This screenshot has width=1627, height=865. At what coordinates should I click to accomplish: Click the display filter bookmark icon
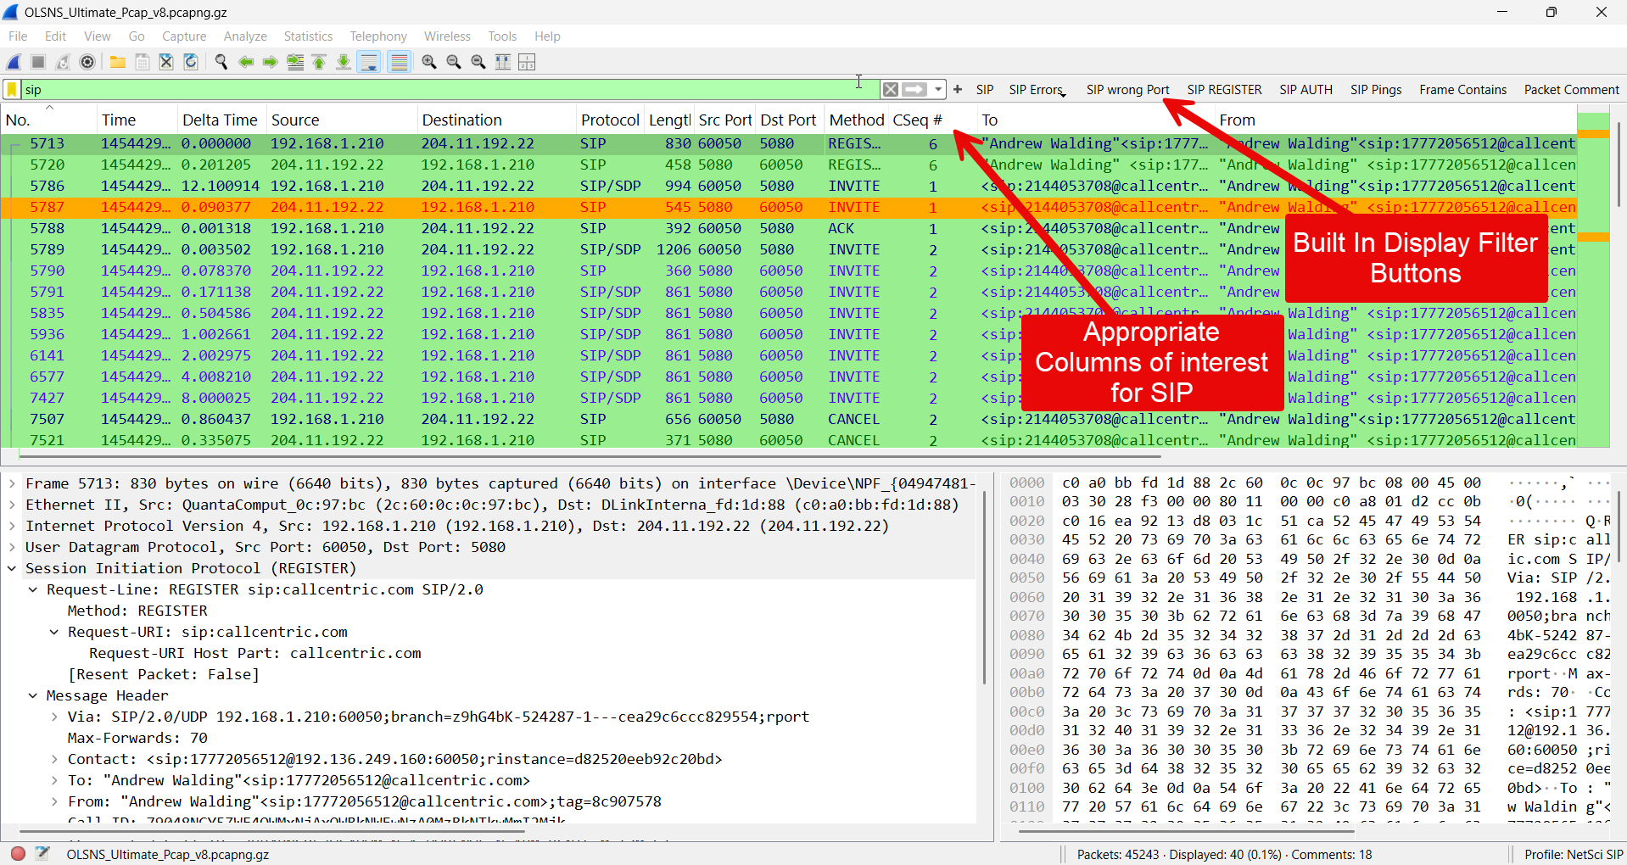coord(12,90)
